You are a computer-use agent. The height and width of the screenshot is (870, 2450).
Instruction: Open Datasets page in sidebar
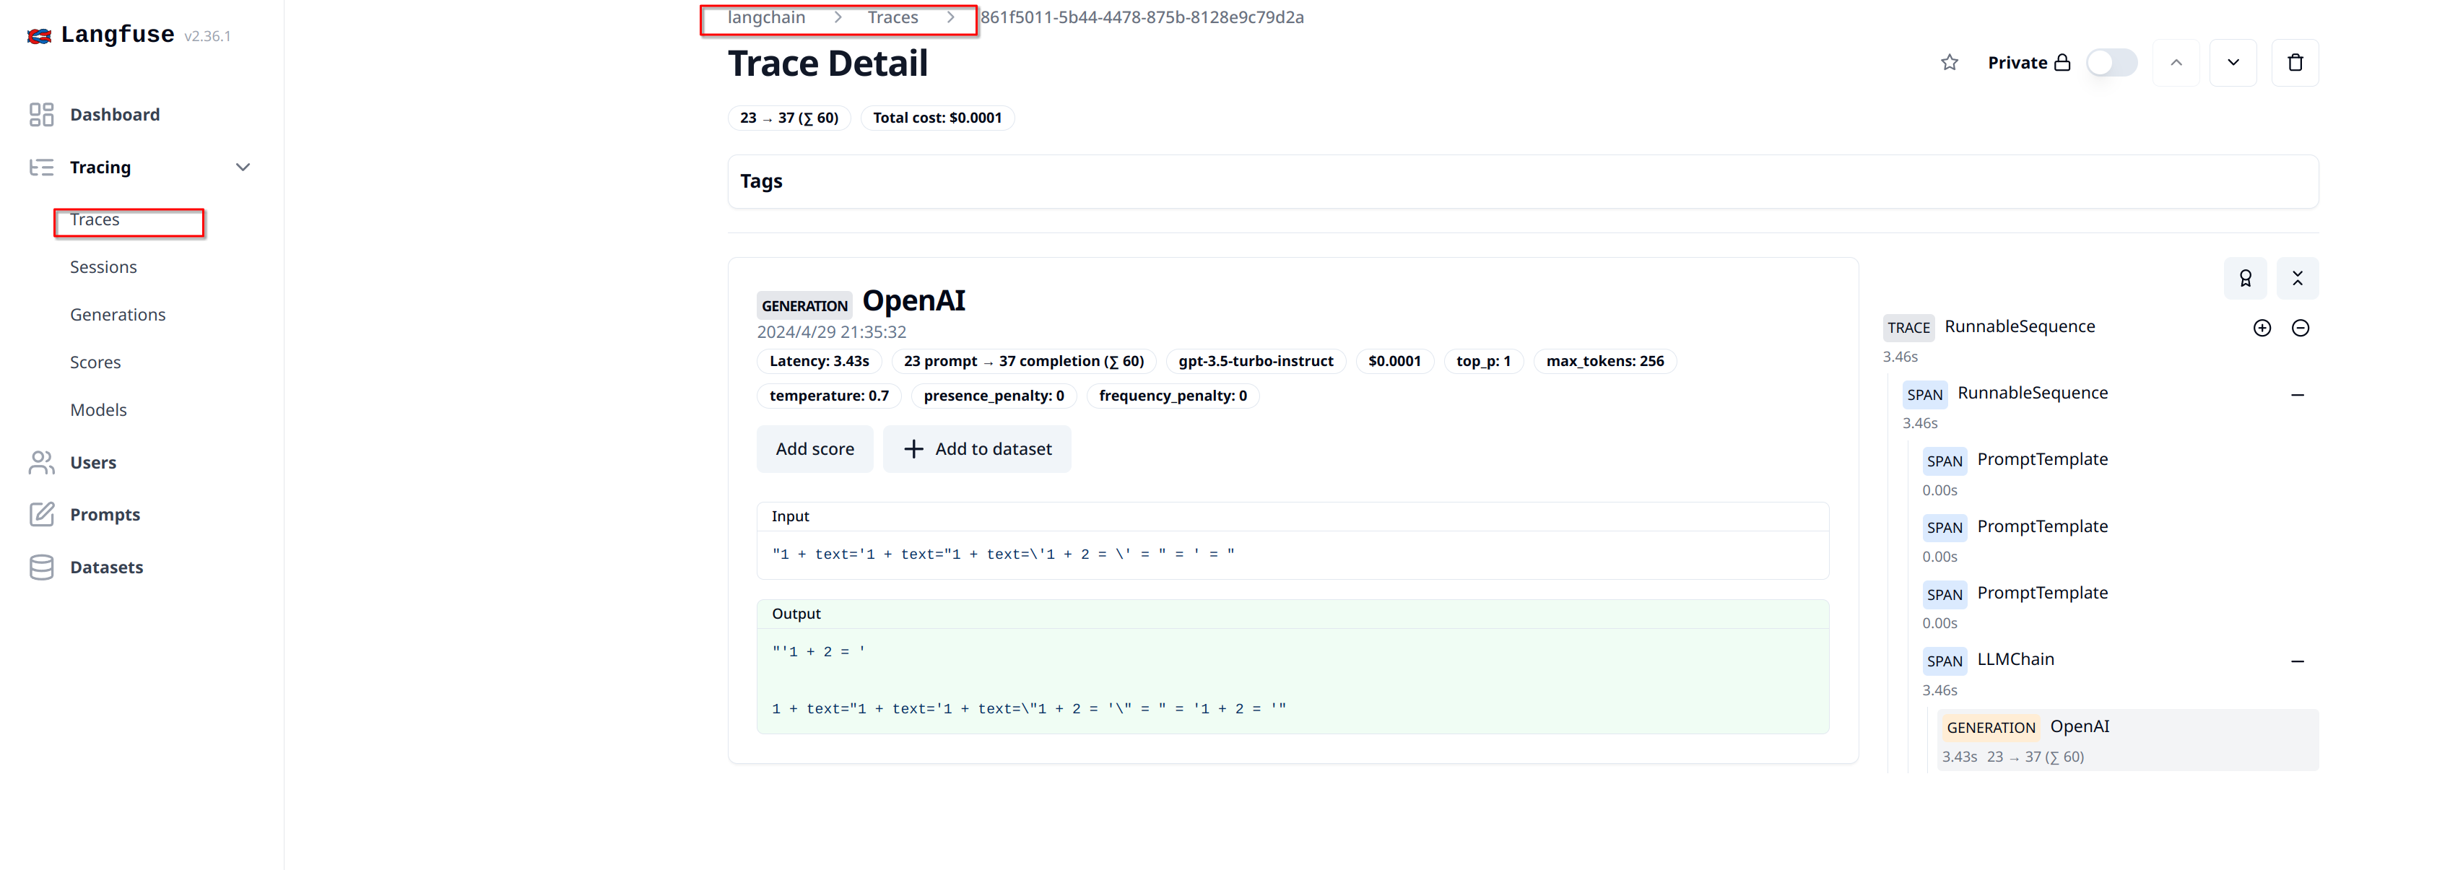105,567
